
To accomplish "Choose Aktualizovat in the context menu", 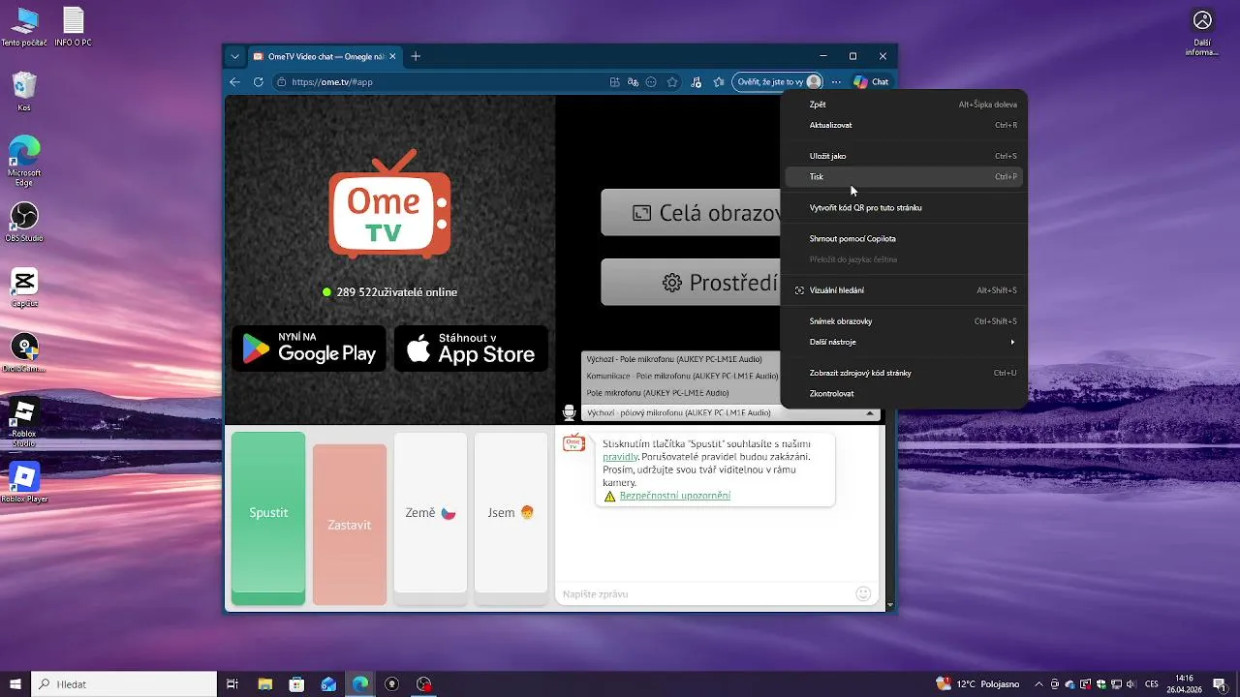I will pos(903,125).
